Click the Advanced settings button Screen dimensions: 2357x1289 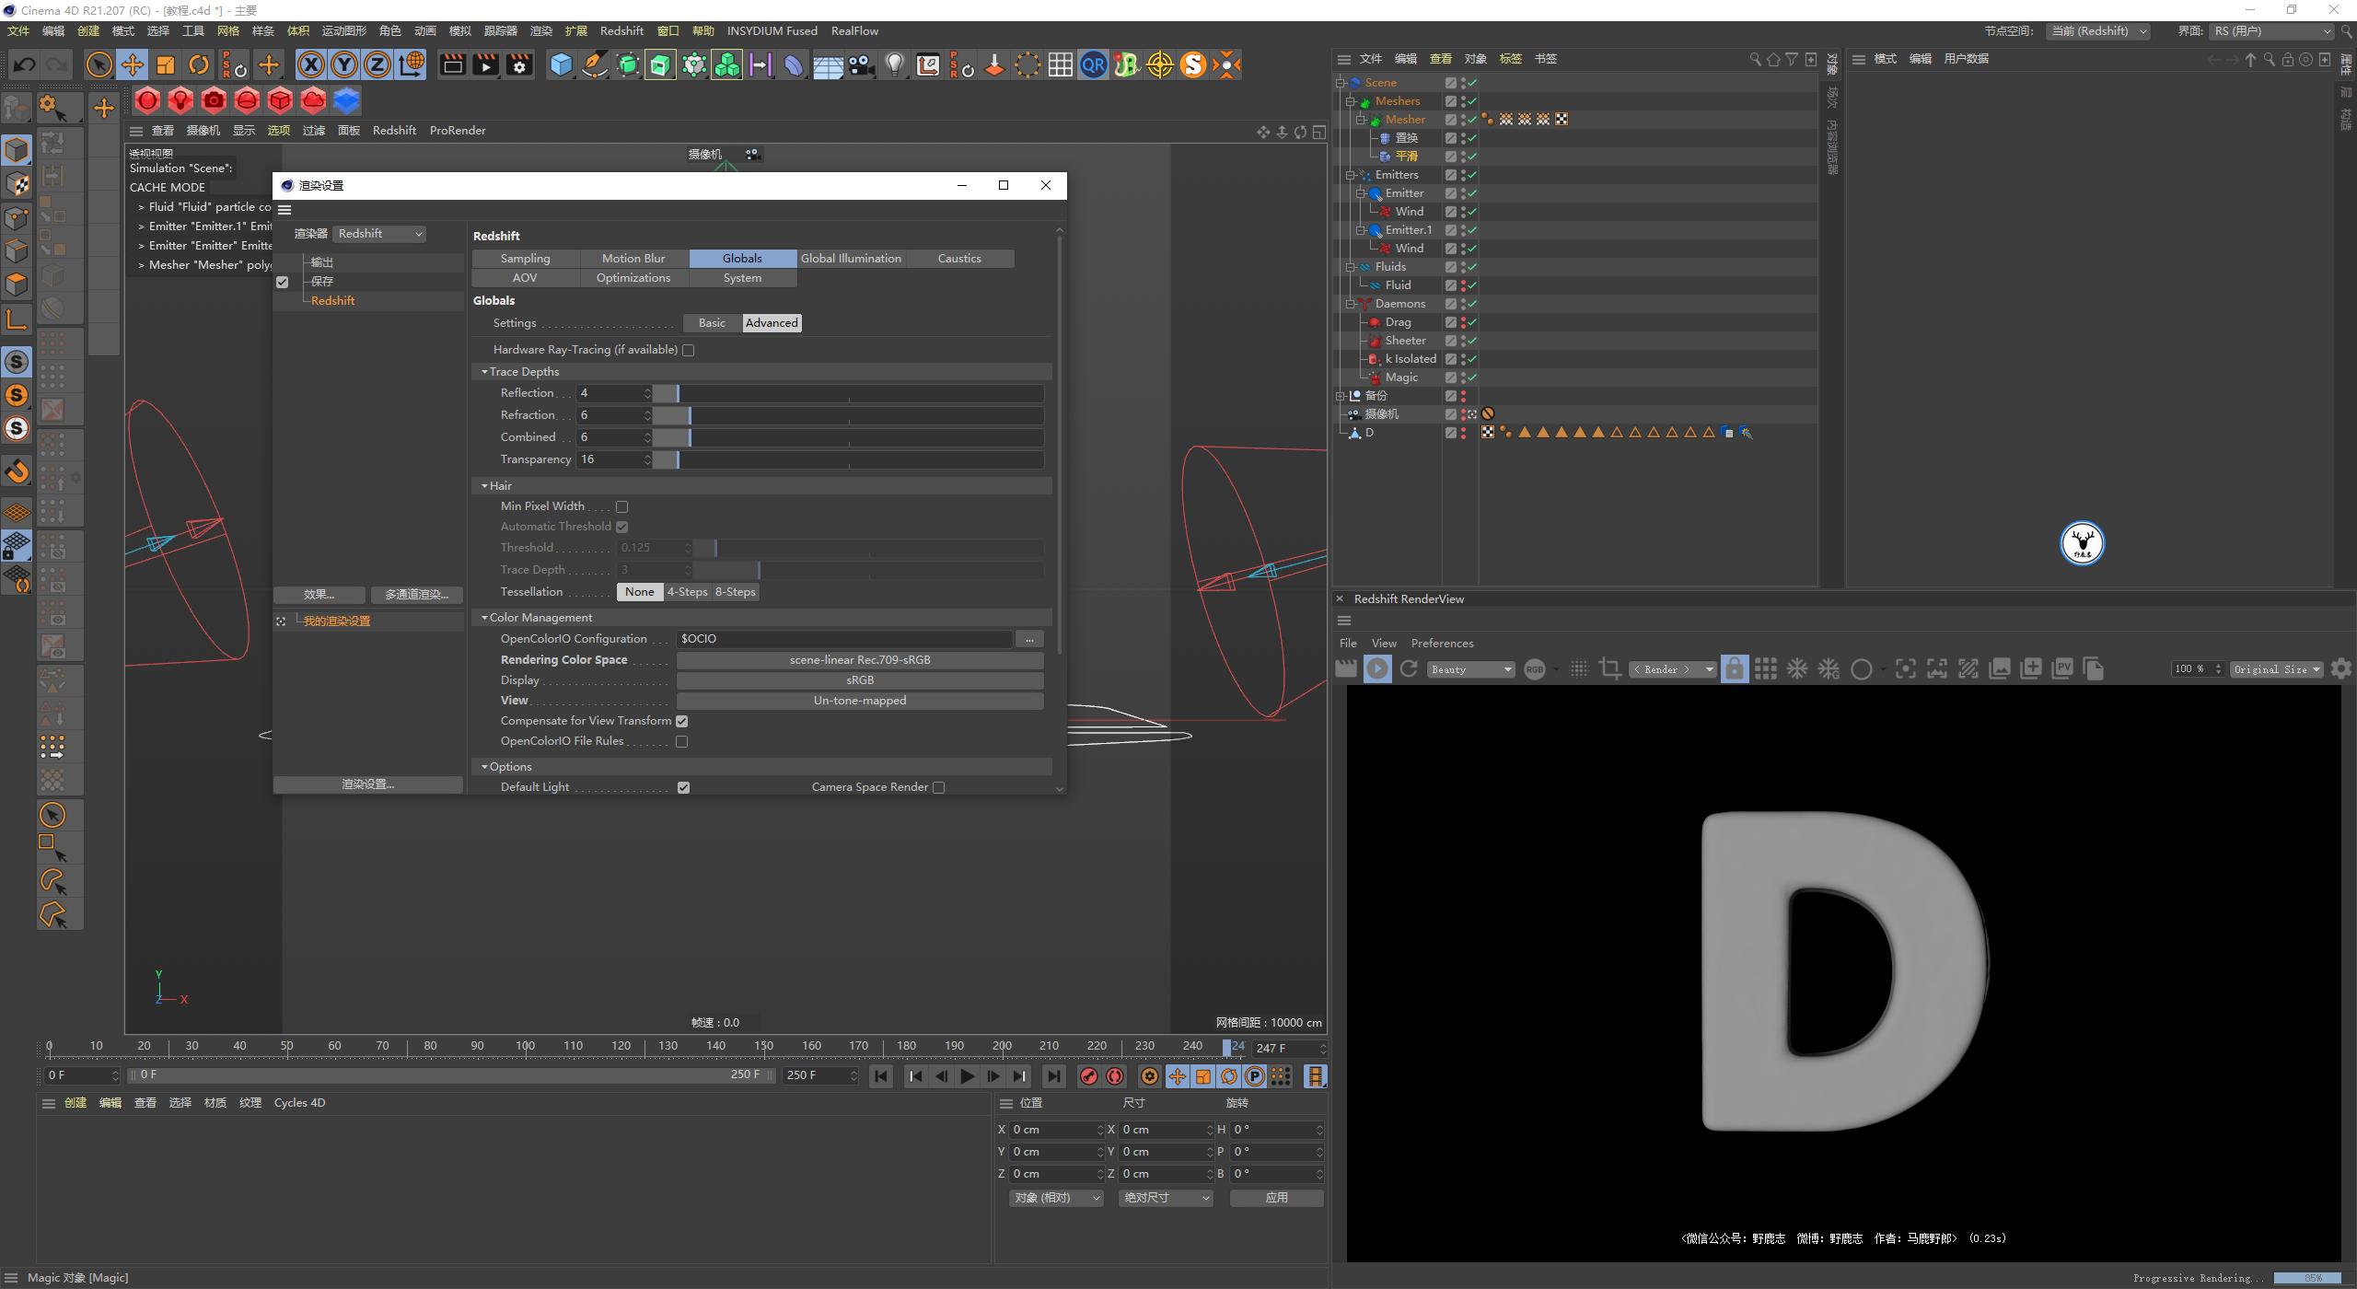[771, 322]
